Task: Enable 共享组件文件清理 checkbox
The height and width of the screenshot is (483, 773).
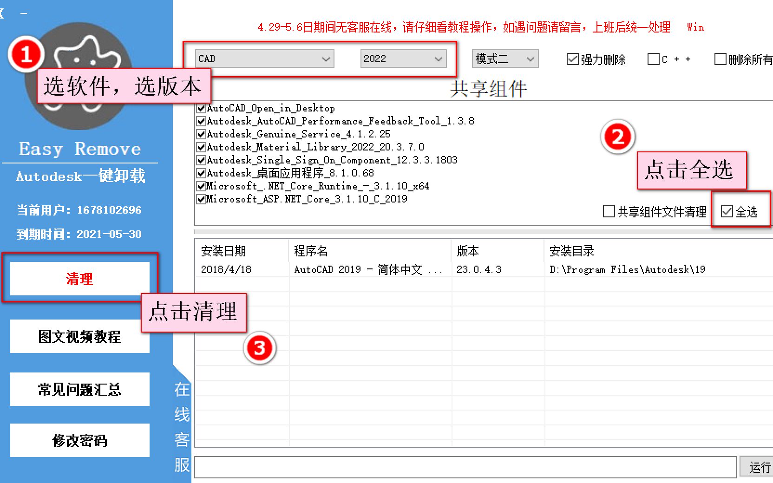Action: point(608,212)
